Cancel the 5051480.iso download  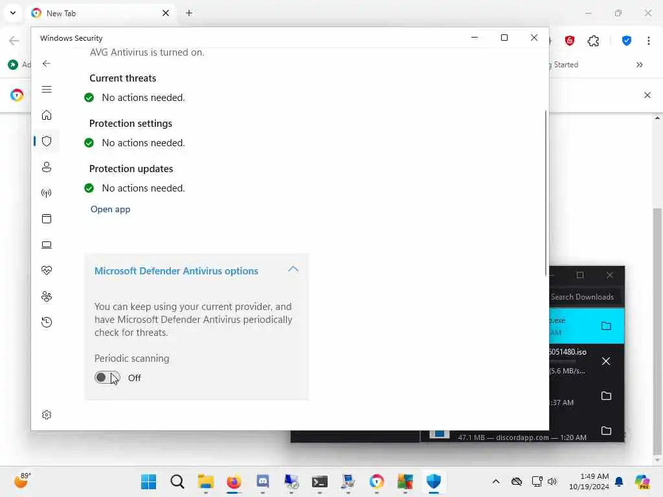click(x=606, y=361)
